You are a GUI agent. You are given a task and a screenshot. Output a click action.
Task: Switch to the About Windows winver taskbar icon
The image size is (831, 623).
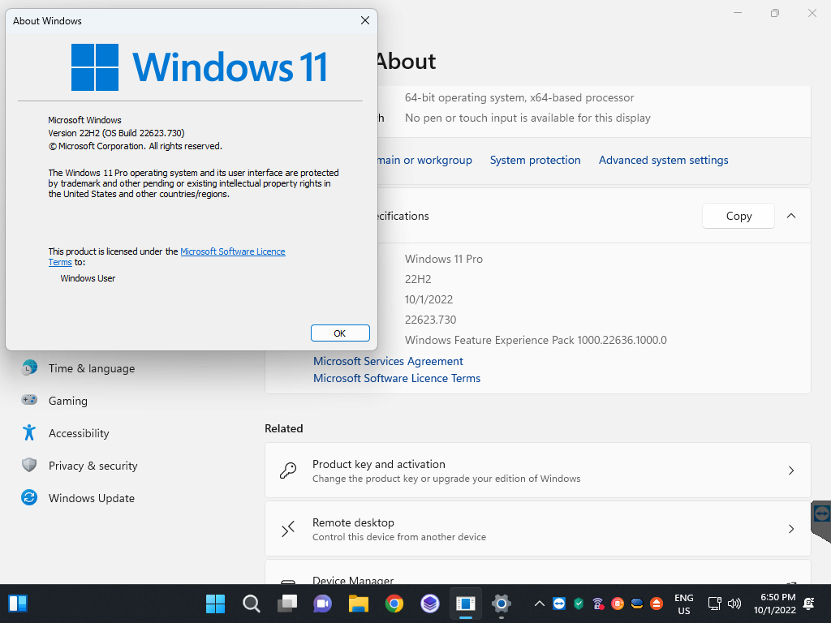[465, 604]
